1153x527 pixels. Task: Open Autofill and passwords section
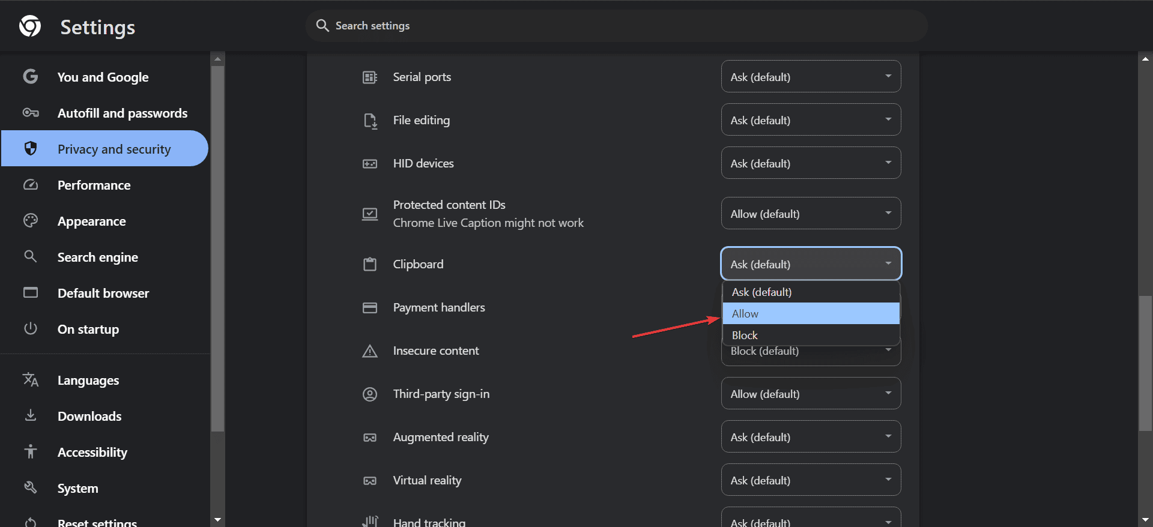[x=104, y=113]
